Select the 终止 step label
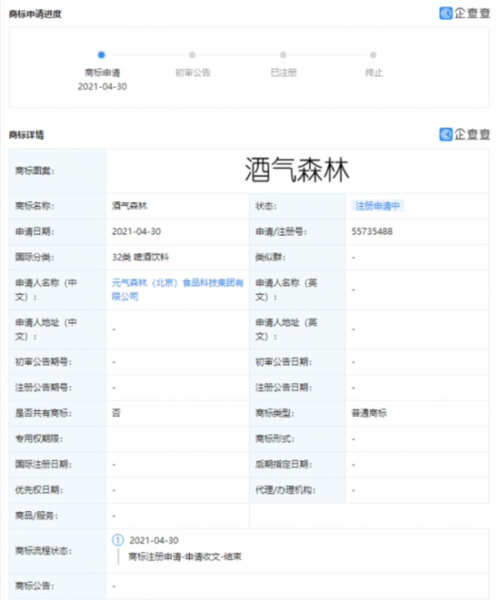The width and height of the screenshot is (497, 600). point(374,73)
